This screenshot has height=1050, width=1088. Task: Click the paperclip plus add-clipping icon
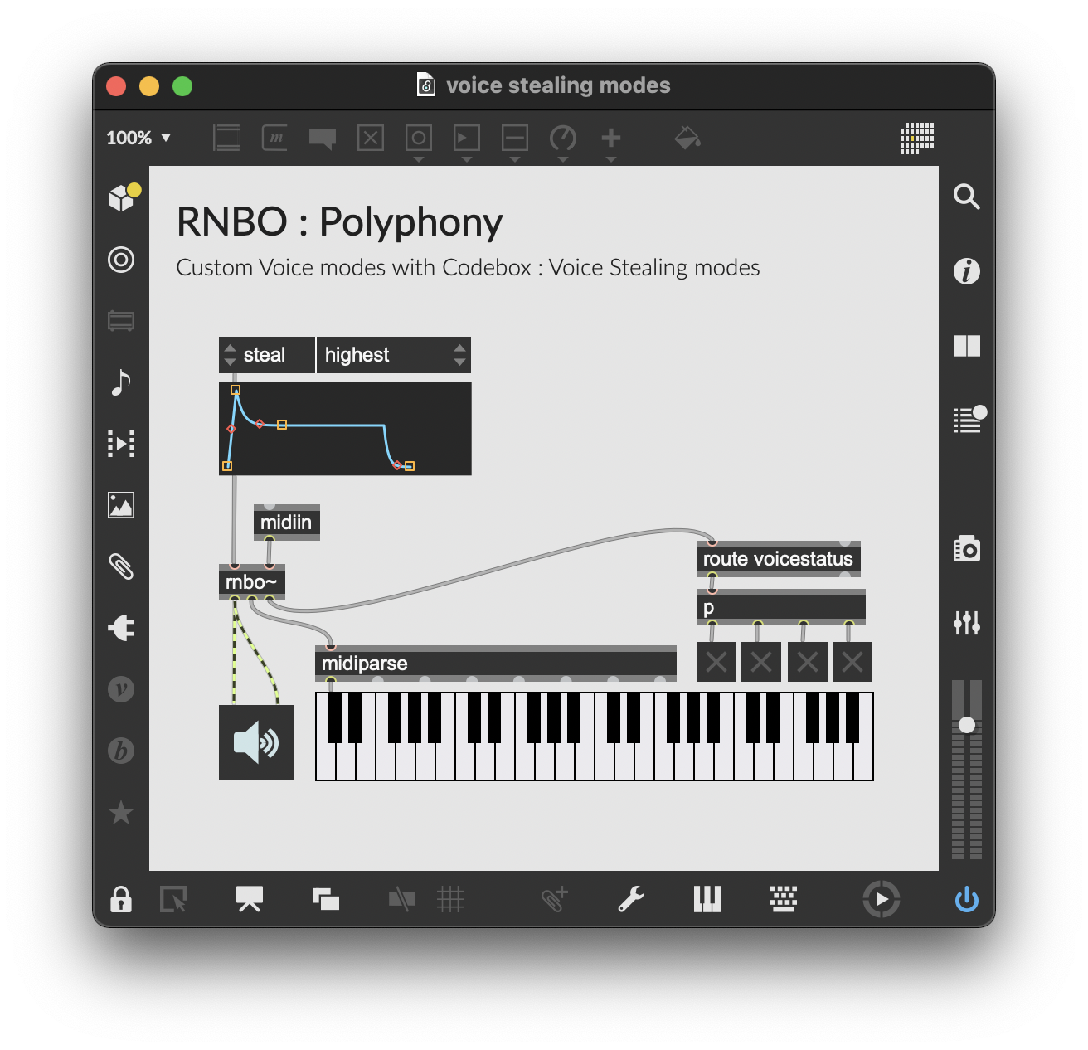pos(555,899)
